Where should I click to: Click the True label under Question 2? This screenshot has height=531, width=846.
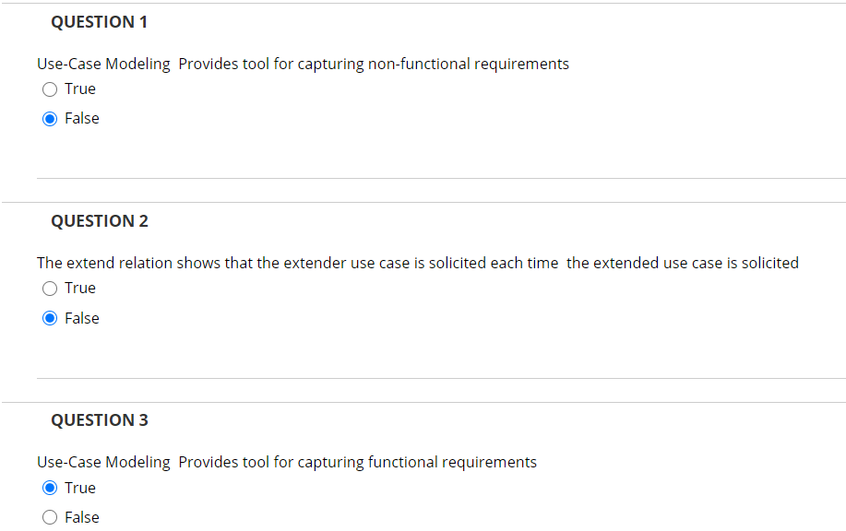[80, 288]
